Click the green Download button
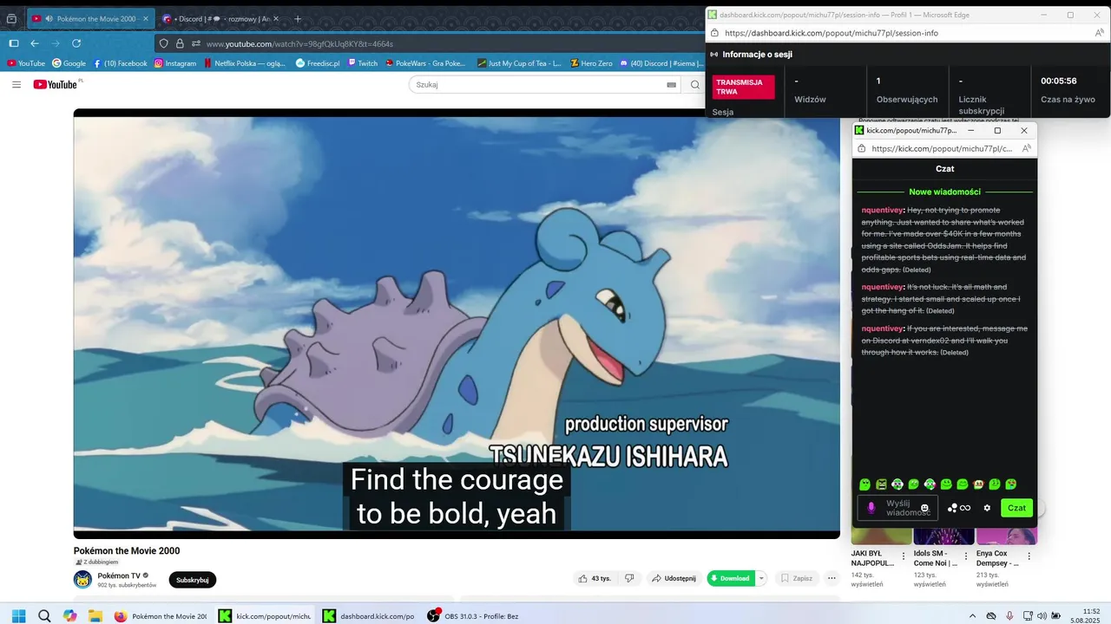Viewport: 1111px width, 624px height. coord(730,578)
